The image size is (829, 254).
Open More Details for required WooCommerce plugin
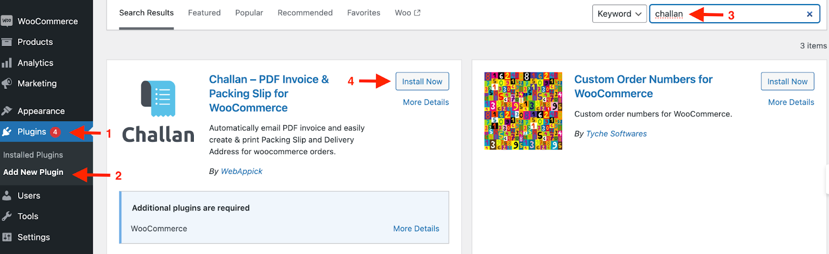pyautogui.click(x=416, y=229)
